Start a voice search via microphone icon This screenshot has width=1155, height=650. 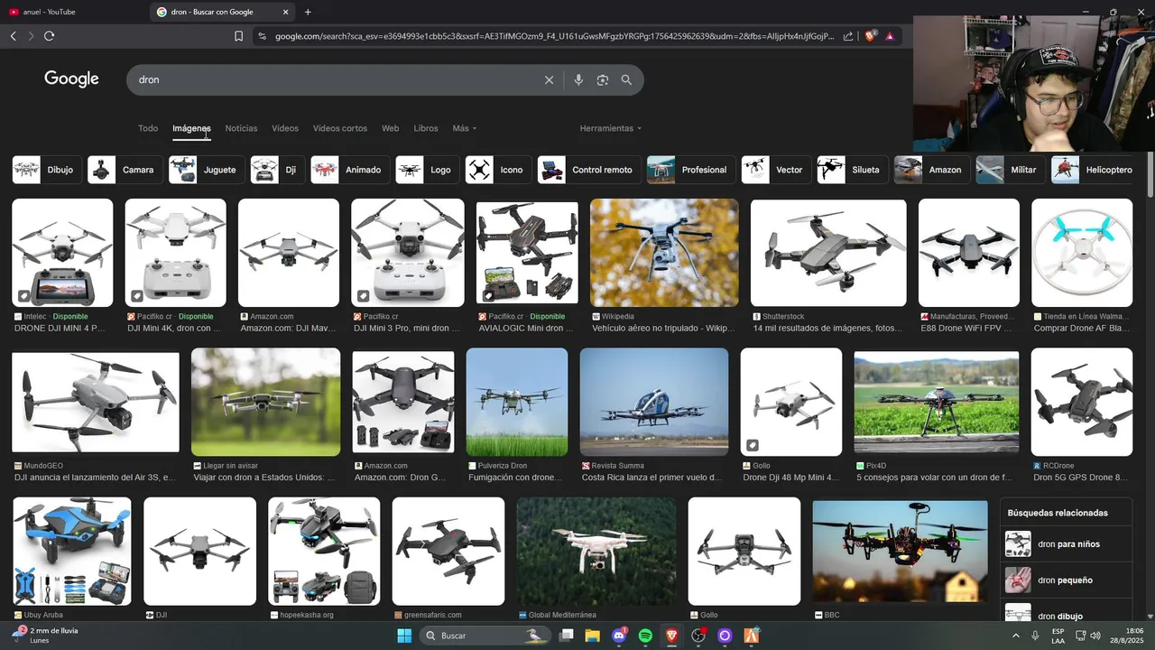[578, 79]
